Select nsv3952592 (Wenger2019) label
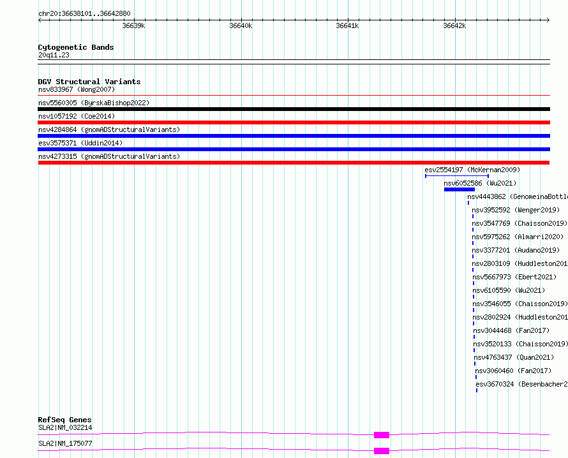The image size is (568, 458). [x=516, y=210]
